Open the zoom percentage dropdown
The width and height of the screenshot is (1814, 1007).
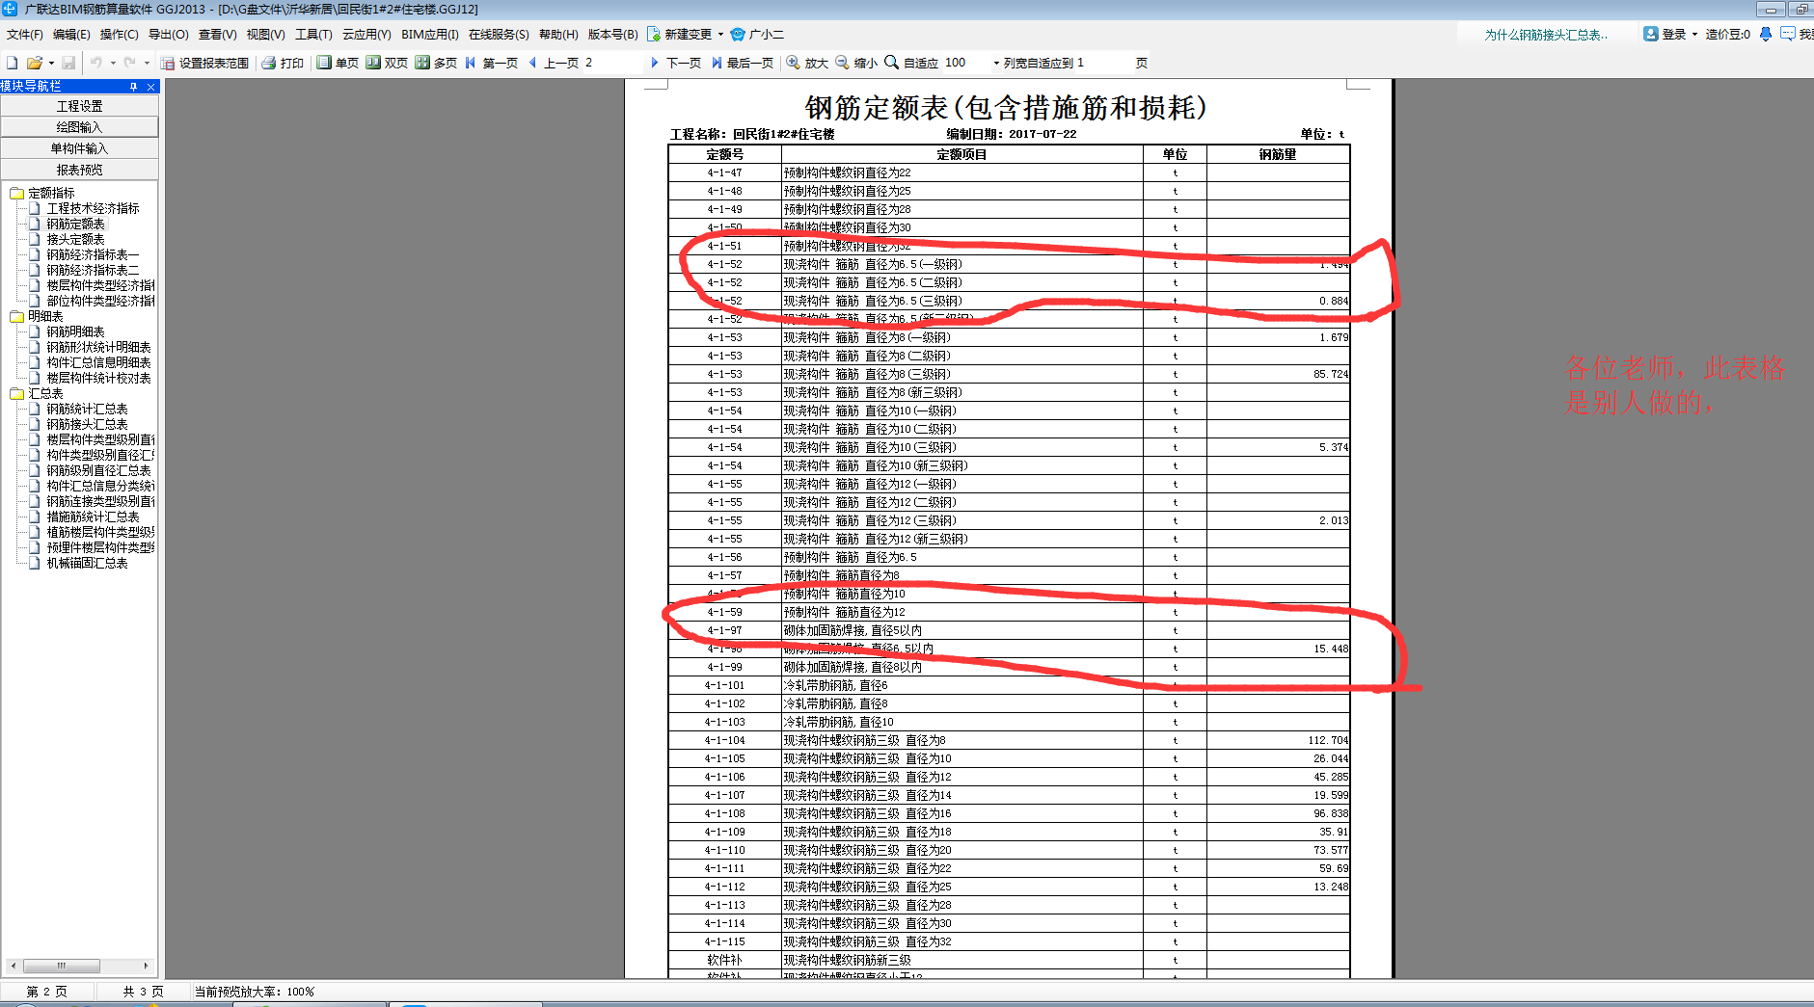coord(996,63)
